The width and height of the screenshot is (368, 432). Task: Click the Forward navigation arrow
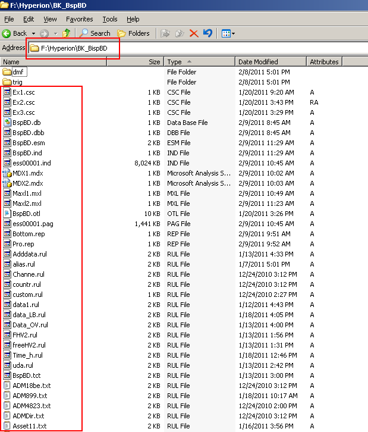(45, 33)
